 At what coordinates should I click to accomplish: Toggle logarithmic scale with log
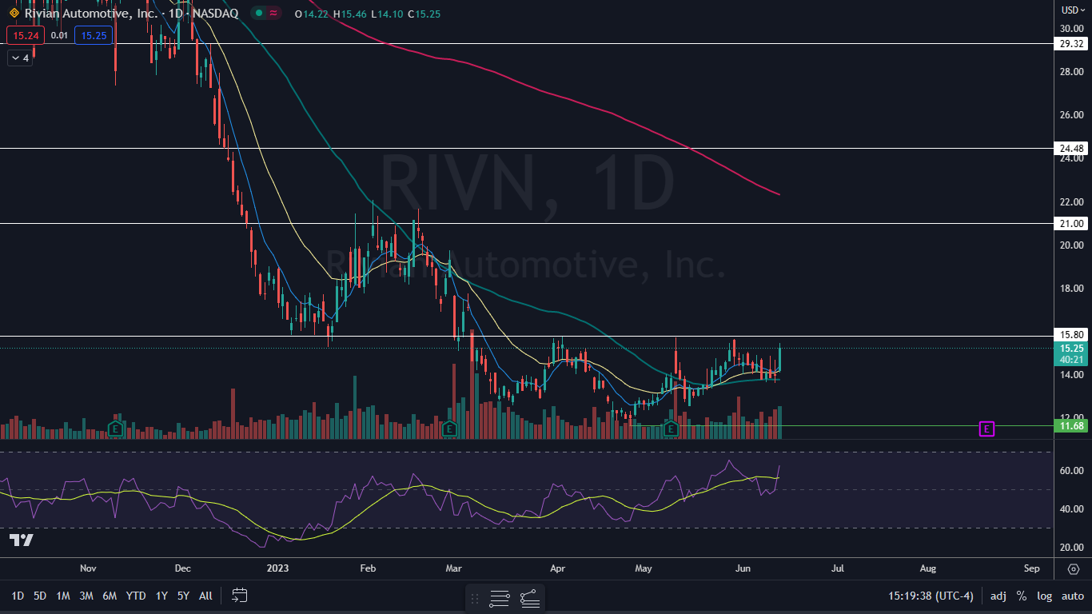1045,596
